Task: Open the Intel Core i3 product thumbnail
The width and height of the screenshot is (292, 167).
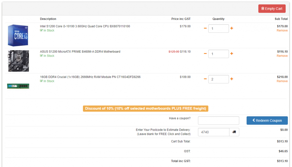Action: pos(18,35)
